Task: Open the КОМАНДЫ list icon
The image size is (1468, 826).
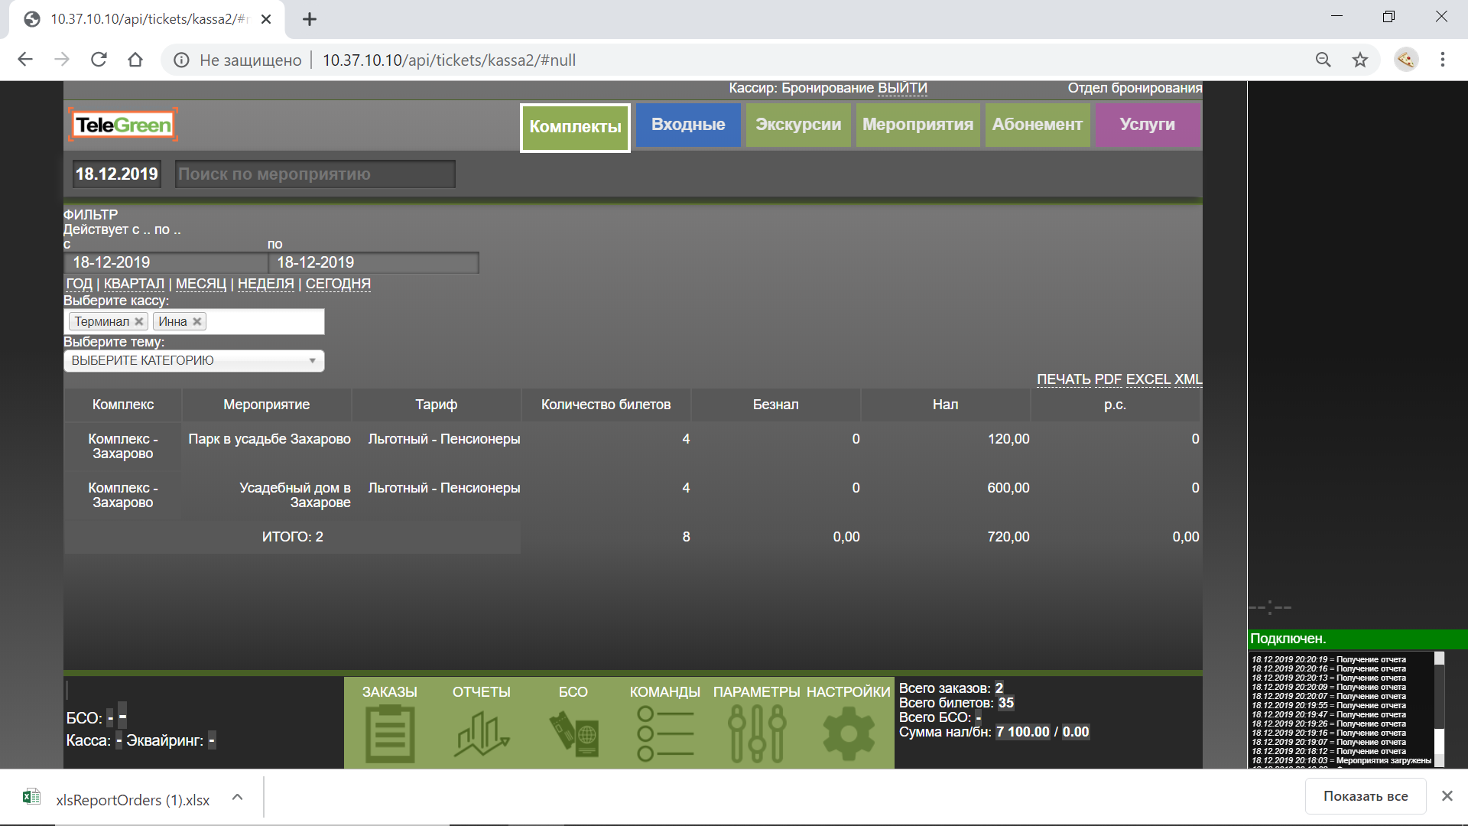Action: 664,733
